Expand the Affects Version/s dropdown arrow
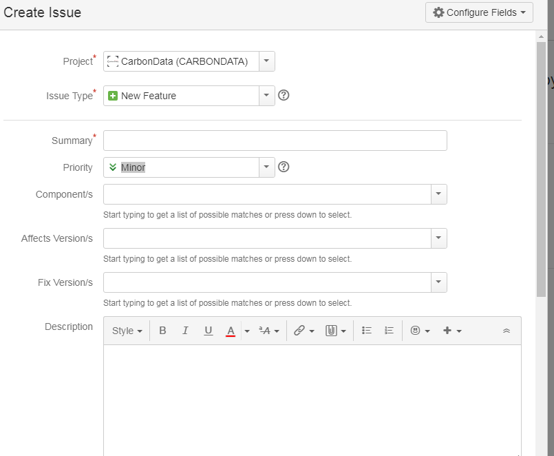The image size is (554, 456). (439, 238)
